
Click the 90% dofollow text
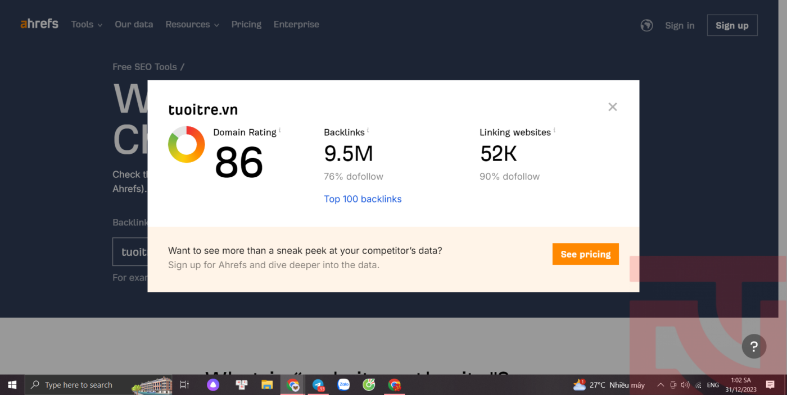(509, 177)
